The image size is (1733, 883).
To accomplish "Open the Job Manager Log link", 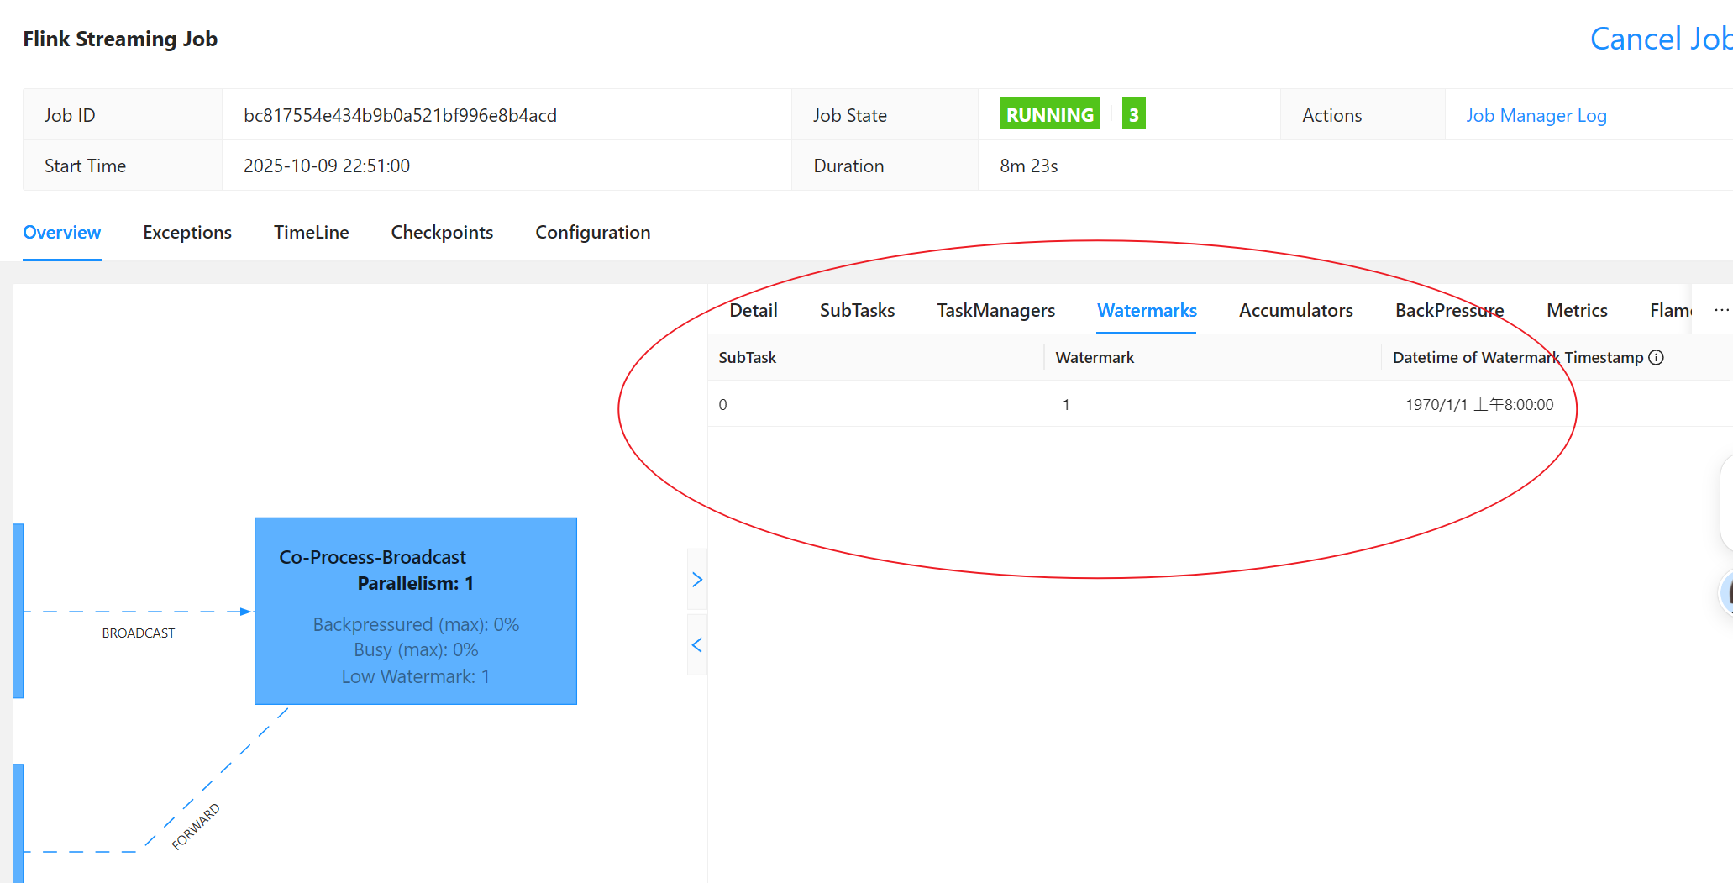I will coord(1536,115).
